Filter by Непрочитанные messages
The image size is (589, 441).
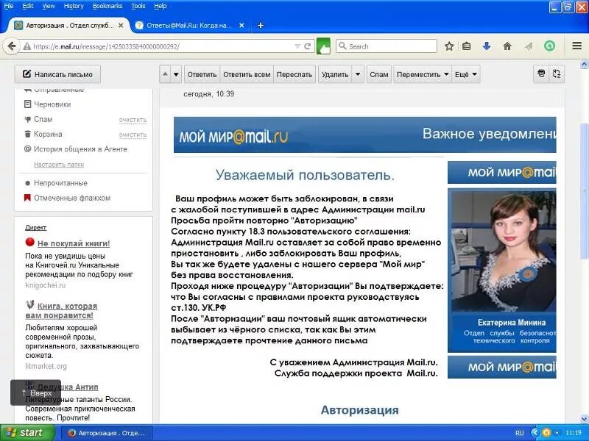click(x=60, y=183)
